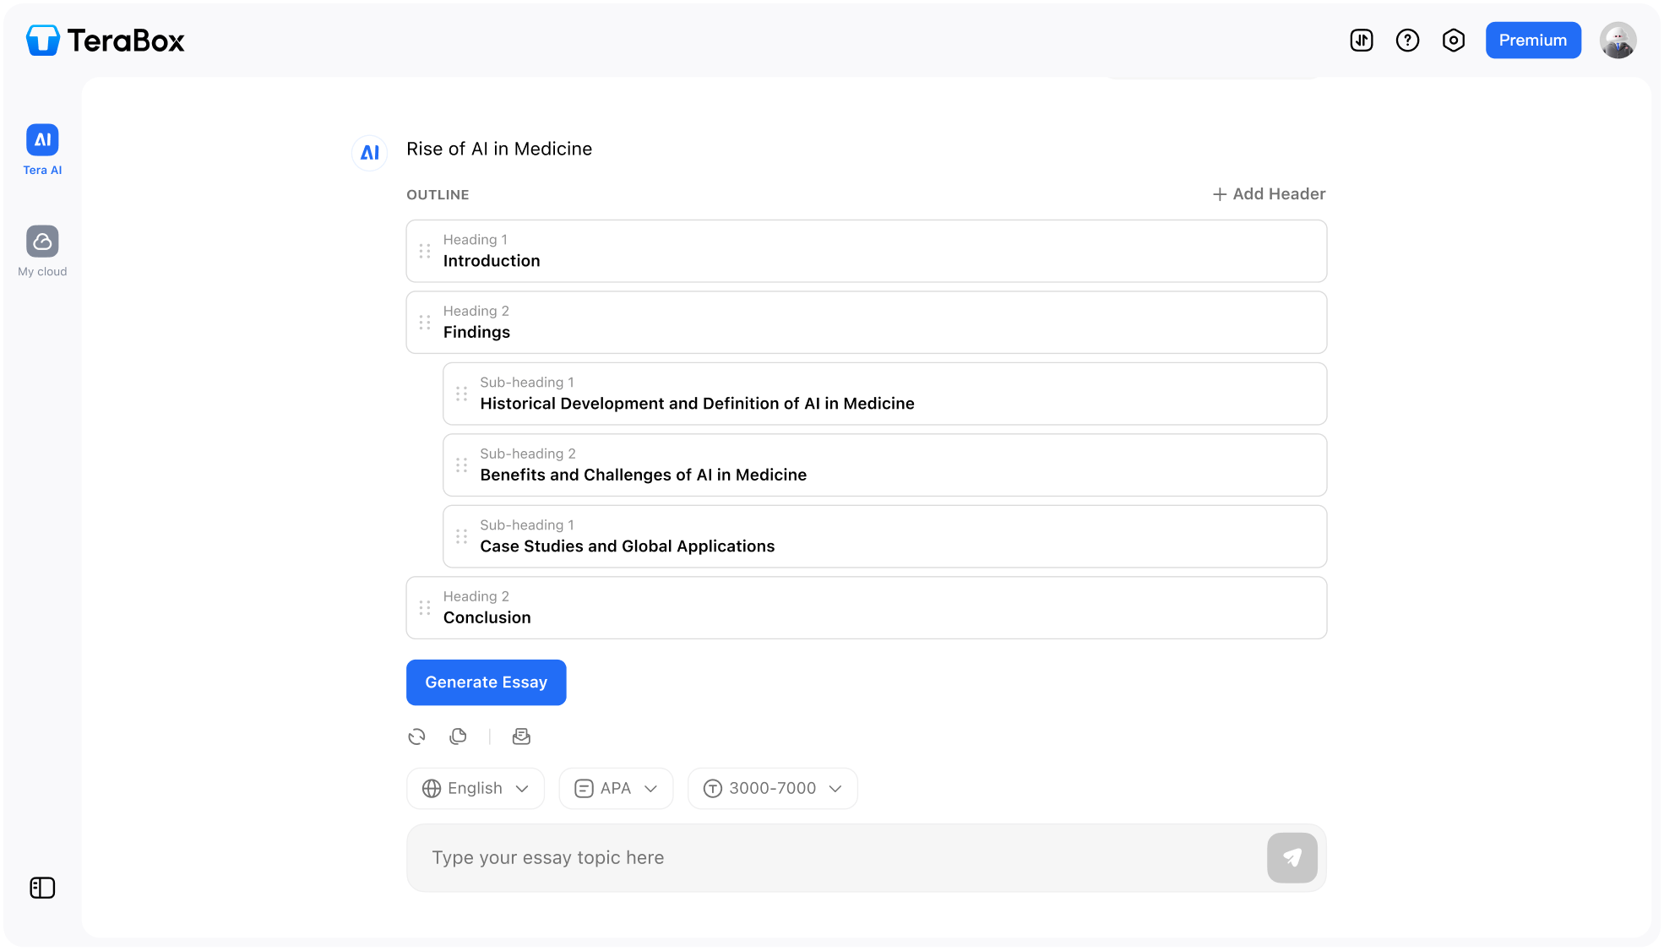Open the user avatar profile menu
This screenshot has height=951, width=1664.
pyautogui.click(x=1618, y=41)
